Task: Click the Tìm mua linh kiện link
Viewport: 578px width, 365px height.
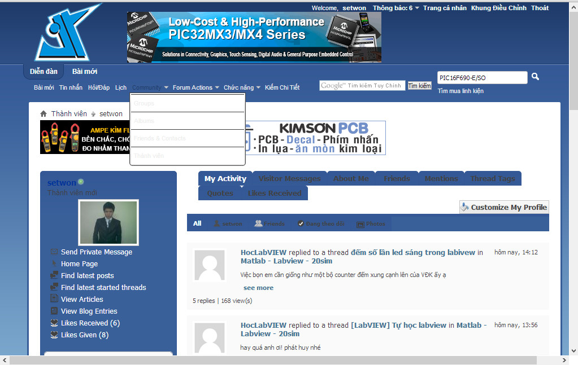Action: (x=461, y=91)
